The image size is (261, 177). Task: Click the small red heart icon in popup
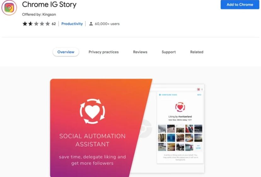pos(180,107)
